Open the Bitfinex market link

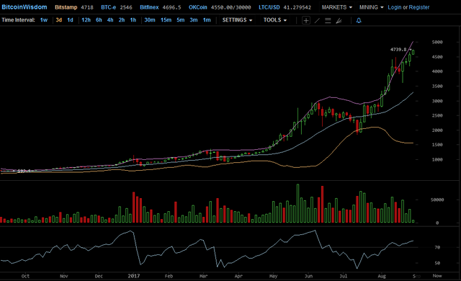[149, 7]
